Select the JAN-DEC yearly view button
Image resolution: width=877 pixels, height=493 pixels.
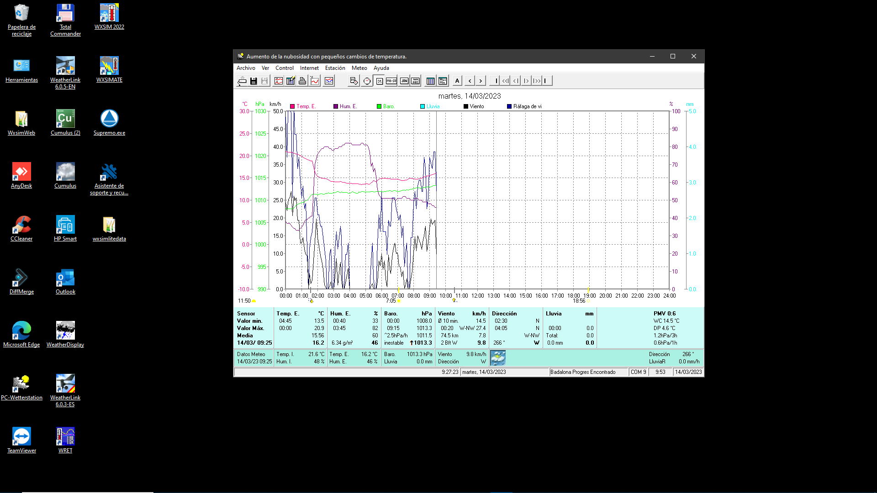(415, 81)
